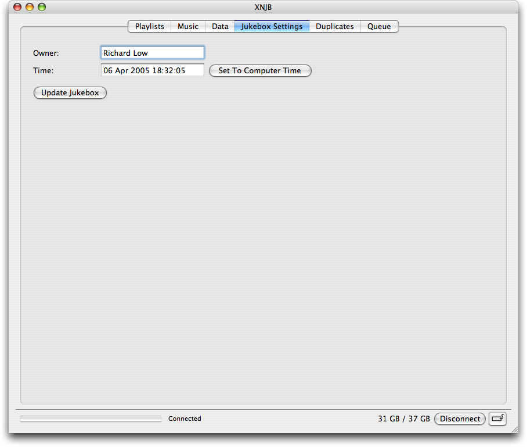
Task: Focus the Owner name text field
Action: tap(153, 53)
